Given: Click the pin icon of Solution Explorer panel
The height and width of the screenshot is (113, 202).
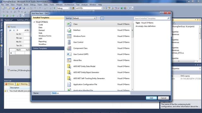Looking at the screenshot, I should pos(198,20).
